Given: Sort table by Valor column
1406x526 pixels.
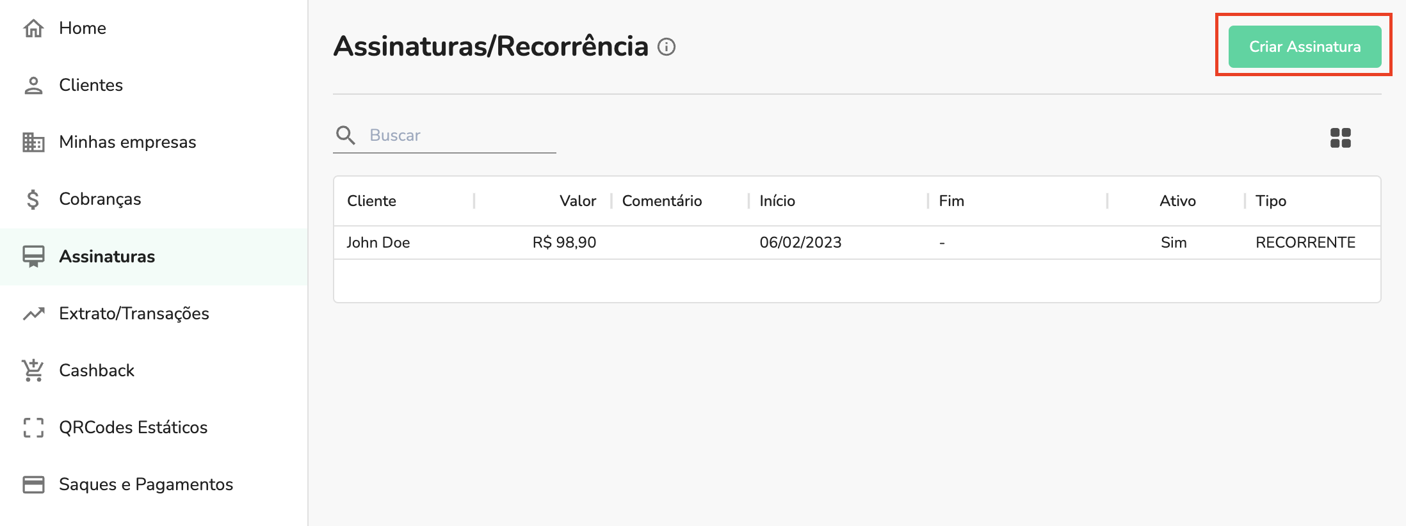Looking at the screenshot, I should coord(578,201).
